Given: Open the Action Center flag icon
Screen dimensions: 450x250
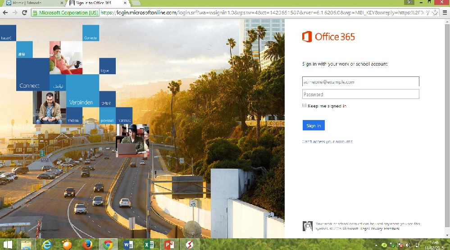Looking at the screenshot, I should coord(400,245).
